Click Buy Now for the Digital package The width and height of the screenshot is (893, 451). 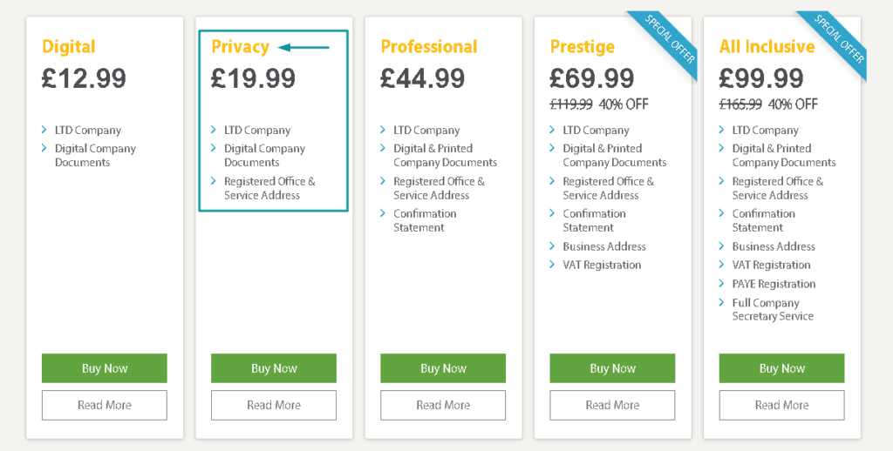pyautogui.click(x=105, y=368)
